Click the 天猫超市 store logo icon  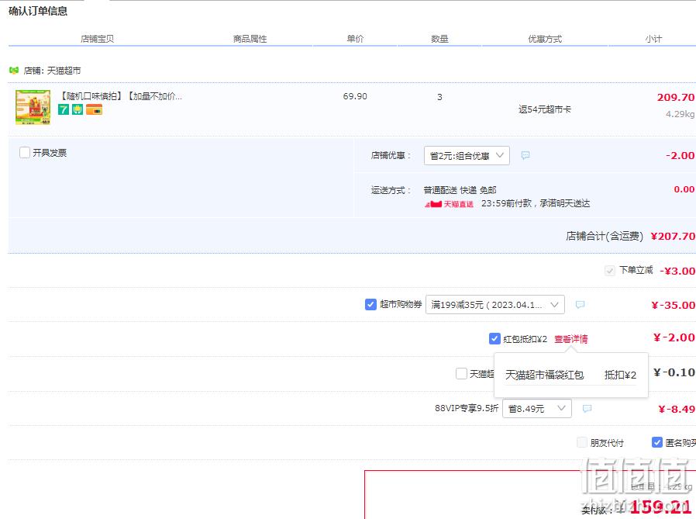(x=14, y=70)
